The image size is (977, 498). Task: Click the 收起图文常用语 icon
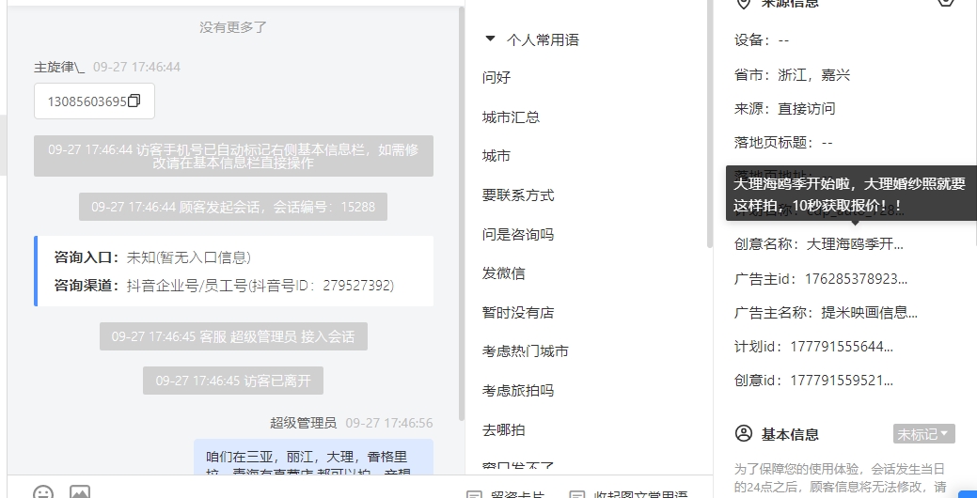pyautogui.click(x=577, y=495)
